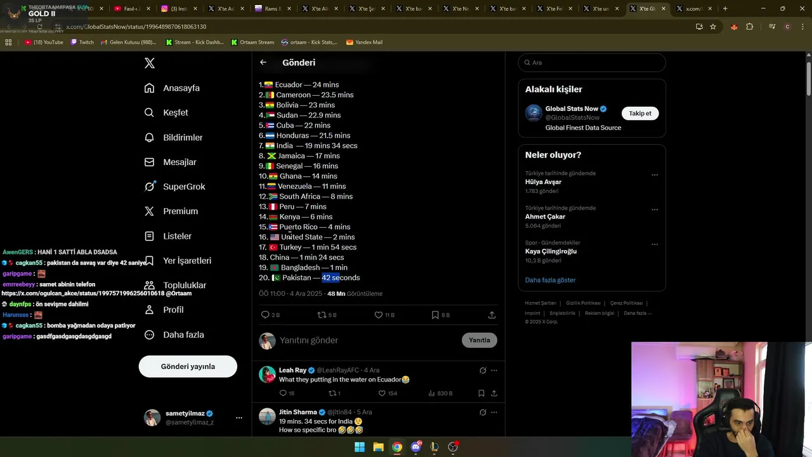The height and width of the screenshot is (457, 812).
Task: Open Leah Ray's profile name
Action: [292, 370]
